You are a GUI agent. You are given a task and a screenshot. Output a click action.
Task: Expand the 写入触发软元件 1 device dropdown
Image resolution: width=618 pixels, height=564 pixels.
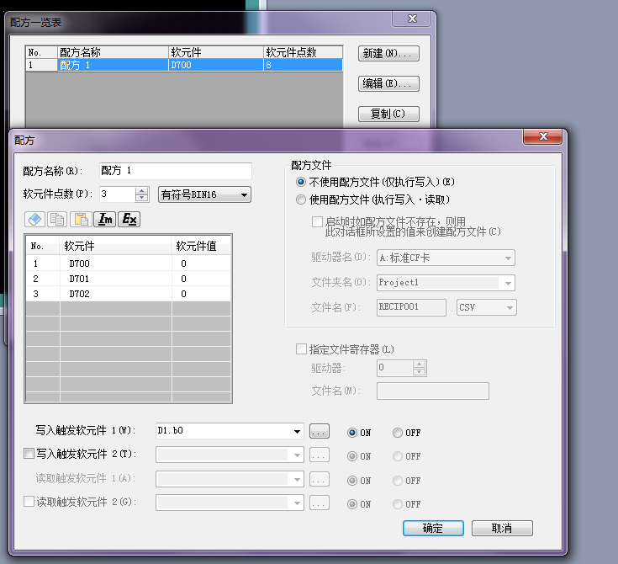(x=297, y=432)
